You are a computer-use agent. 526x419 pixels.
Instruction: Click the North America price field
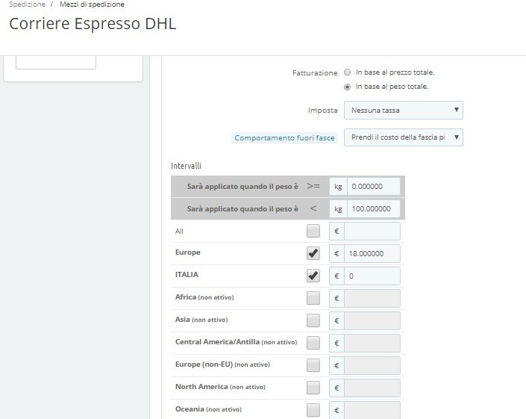pyautogui.click(x=372, y=388)
